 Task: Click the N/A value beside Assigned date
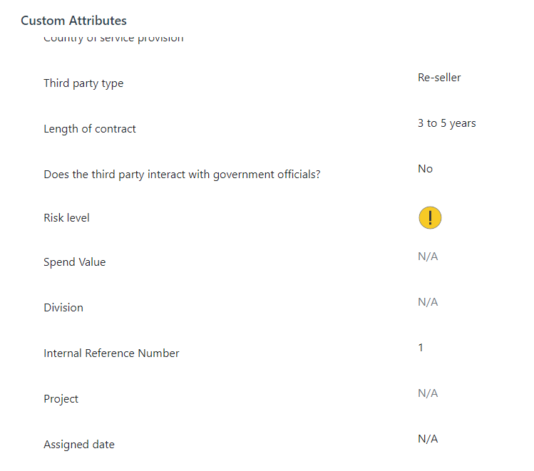pos(428,439)
